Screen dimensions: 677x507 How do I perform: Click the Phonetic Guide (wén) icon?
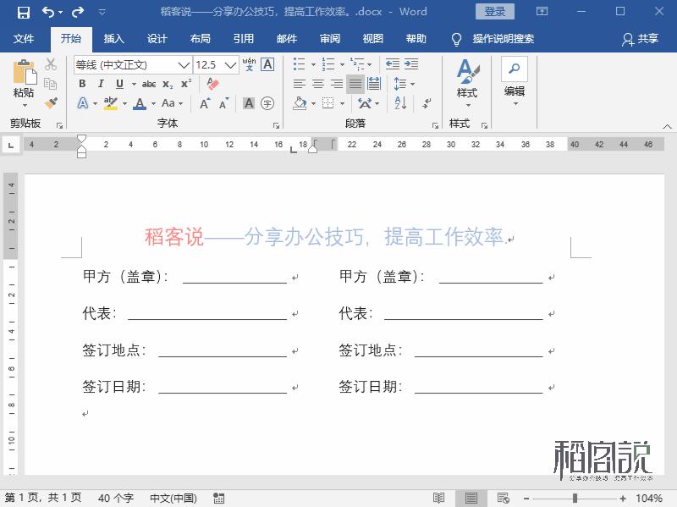point(249,64)
